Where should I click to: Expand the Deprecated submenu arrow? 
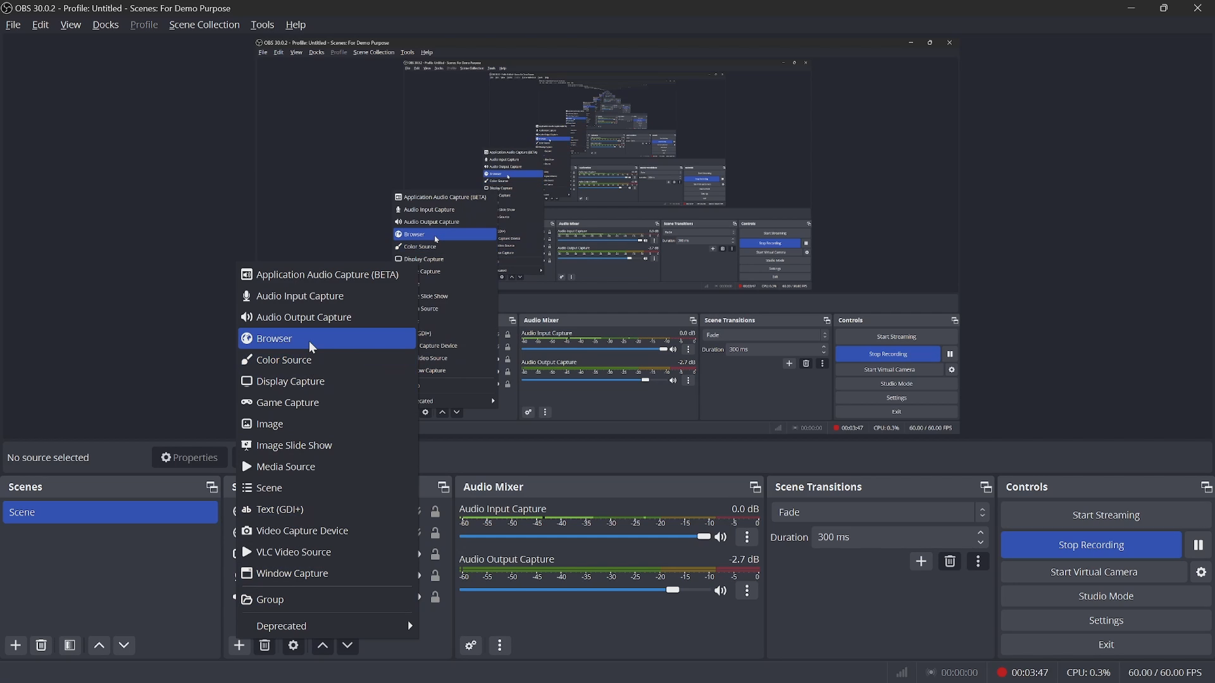(410, 627)
